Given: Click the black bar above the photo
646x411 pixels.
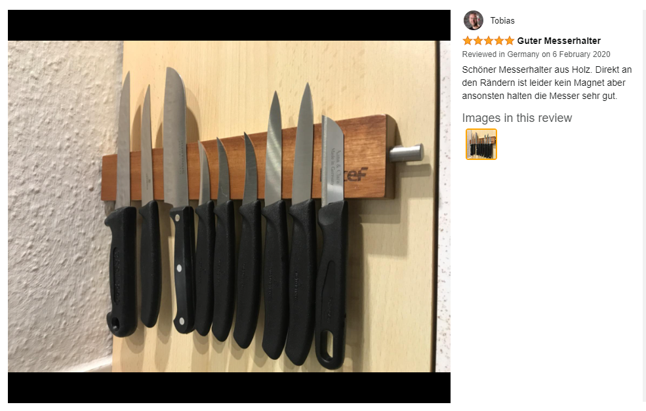Looking at the screenshot, I should pos(229,25).
